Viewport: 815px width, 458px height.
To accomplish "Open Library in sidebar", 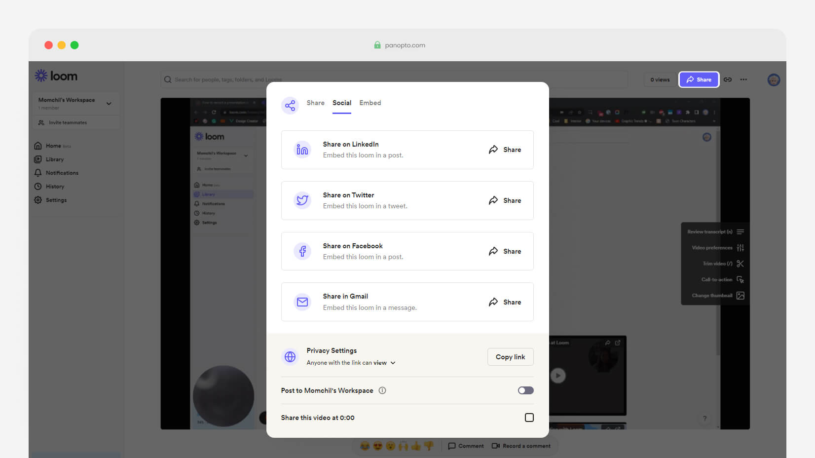I will (x=49, y=159).
